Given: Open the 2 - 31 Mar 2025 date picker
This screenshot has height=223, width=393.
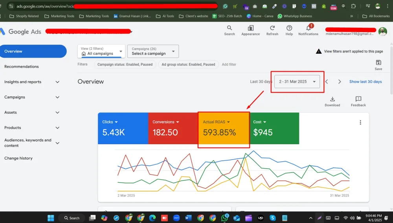Looking at the screenshot, I should point(297,82).
